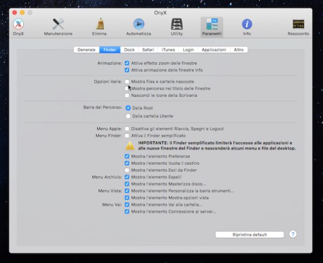Click the Menu Archivio label
Viewport: 323px width, 263px height.
pos(107,177)
